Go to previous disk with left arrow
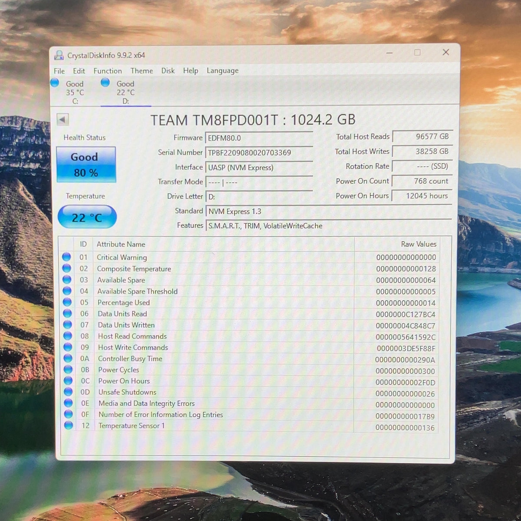This screenshot has width=521, height=521. click(63, 119)
